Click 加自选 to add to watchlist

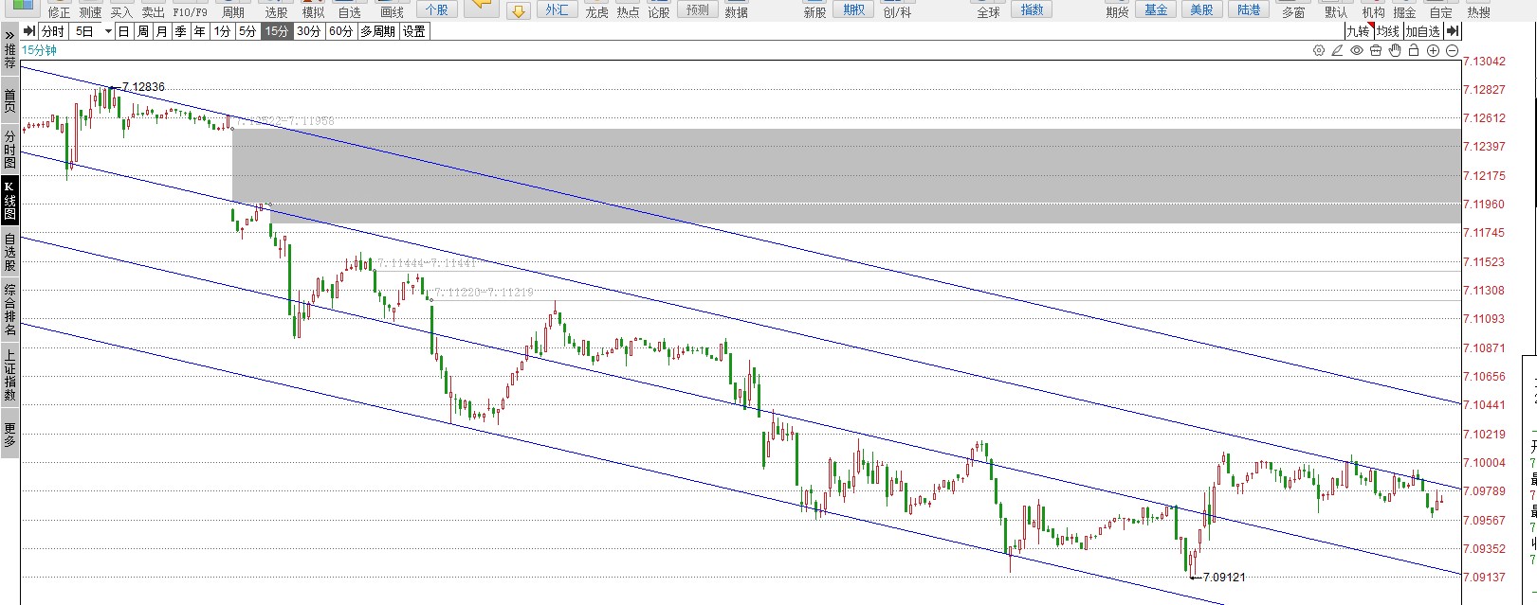[x=1423, y=31]
